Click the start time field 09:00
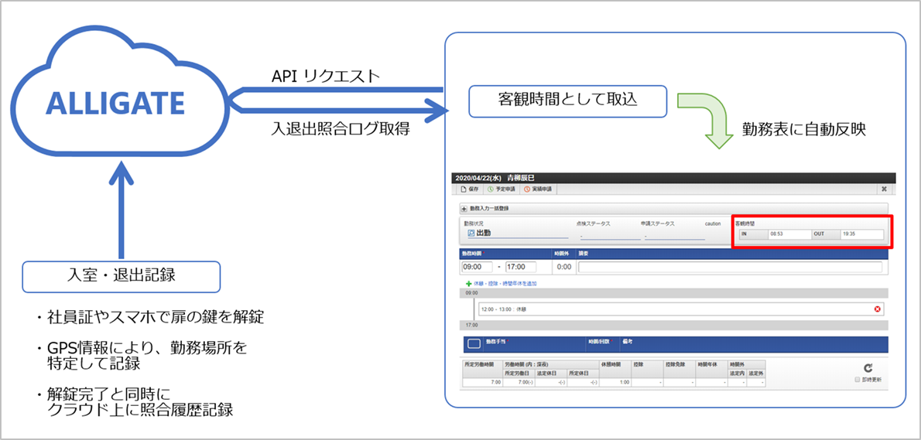 477,267
